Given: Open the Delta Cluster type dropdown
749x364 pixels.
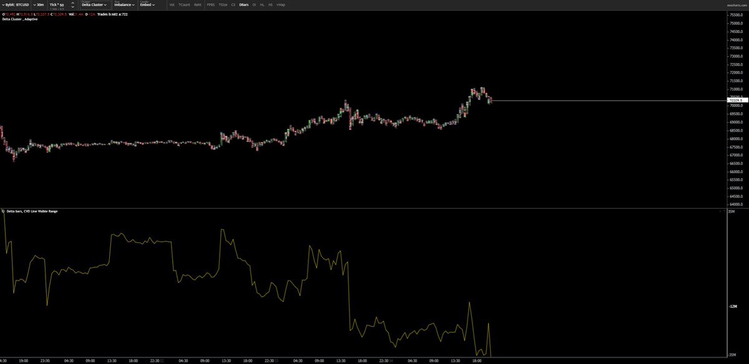Looking at the screenshot, I should 94,4.
